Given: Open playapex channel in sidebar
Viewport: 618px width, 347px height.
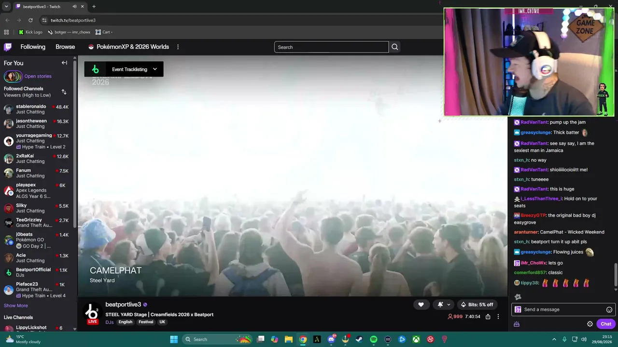Looking at the screenshot, I should pos(36,190).
